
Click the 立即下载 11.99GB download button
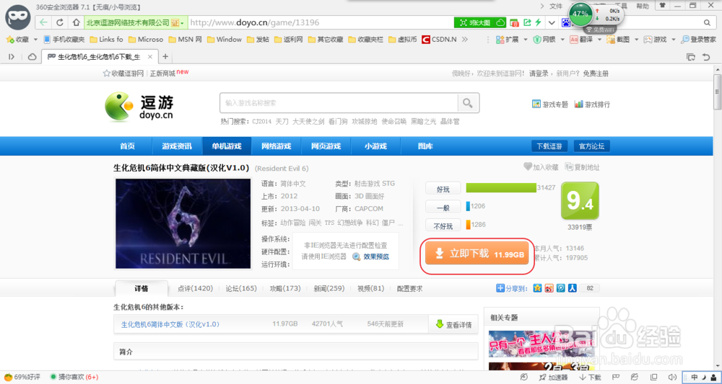(x=477, y=253)
